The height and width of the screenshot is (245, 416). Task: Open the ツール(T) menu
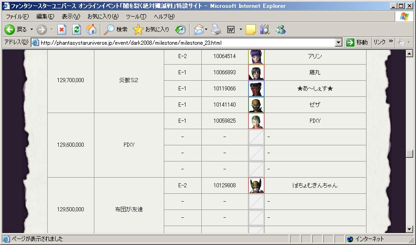136,17
